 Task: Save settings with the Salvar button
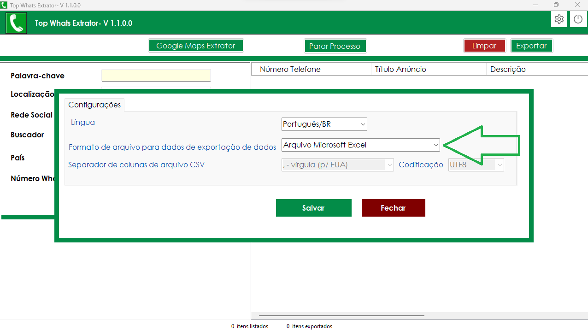pos(313,208)
